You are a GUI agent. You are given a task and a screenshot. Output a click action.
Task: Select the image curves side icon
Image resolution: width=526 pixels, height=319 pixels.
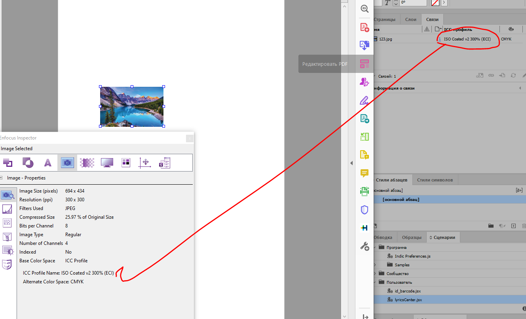(7, 209)
